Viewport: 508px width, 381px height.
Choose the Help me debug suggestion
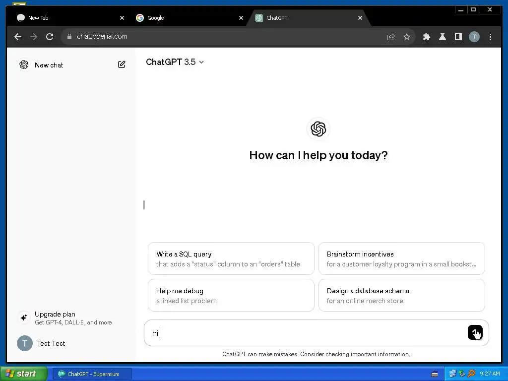pyautogui.click(x=231, y=295)
